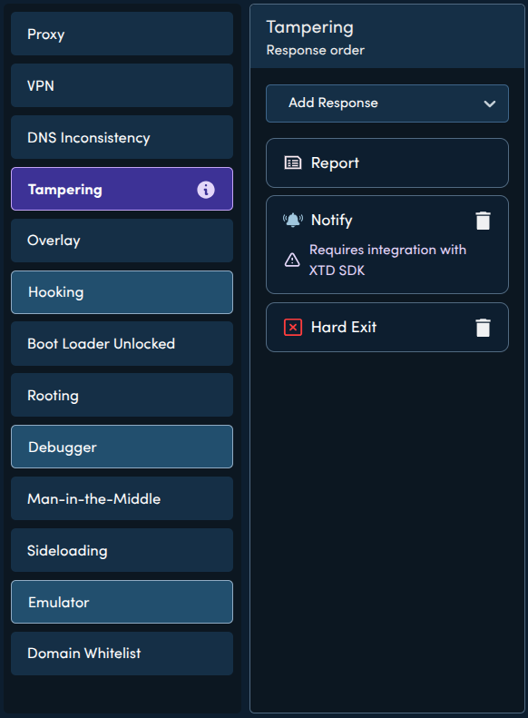Select the Proxy threat item

pyautogui.click(x=122, y=34)
